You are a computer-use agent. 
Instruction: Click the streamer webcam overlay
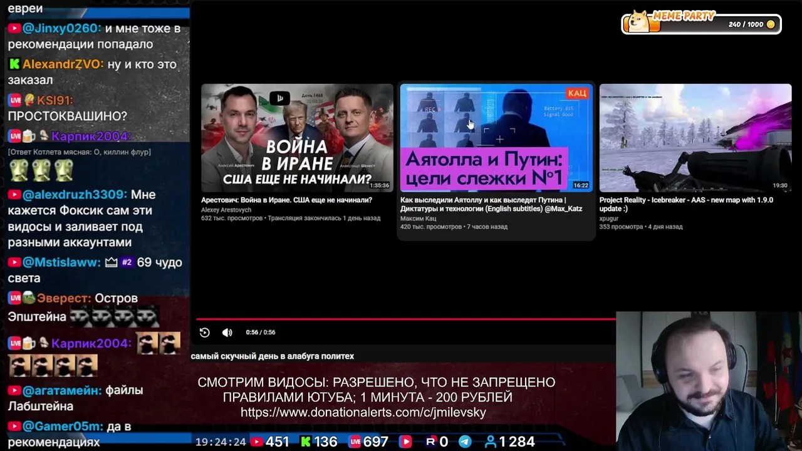(709, 381)
